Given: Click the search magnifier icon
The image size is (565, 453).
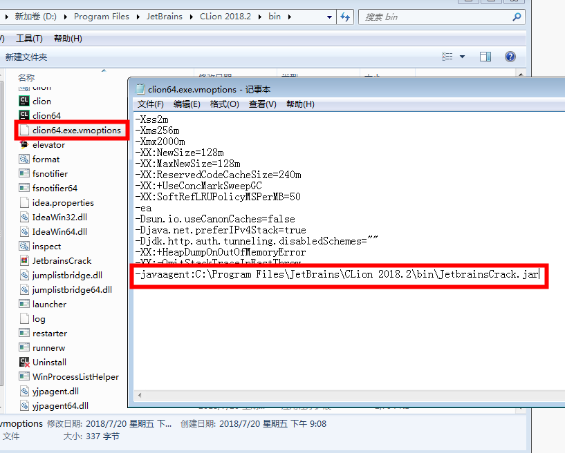Looking at the screenshot, I should [517, 17].
